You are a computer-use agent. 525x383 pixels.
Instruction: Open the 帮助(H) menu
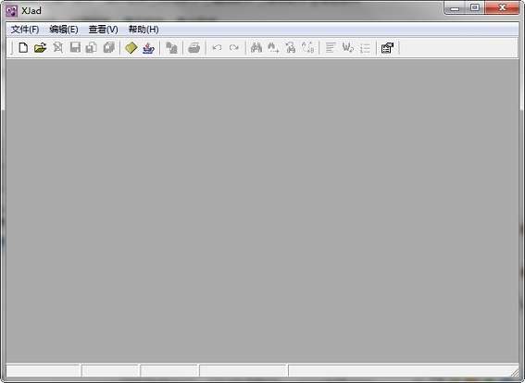[x=144, y=30]
